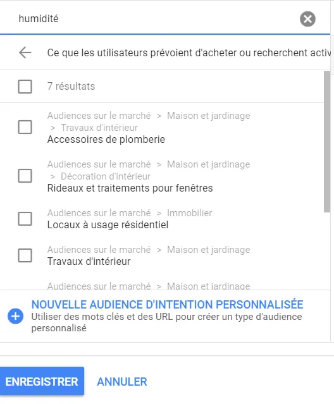Click the Immobilier breadcrumb category
This screenshot has height=404, width=334.
click(189, 213)
